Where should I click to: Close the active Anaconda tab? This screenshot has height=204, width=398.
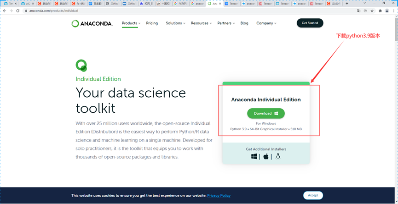point(220,4)
